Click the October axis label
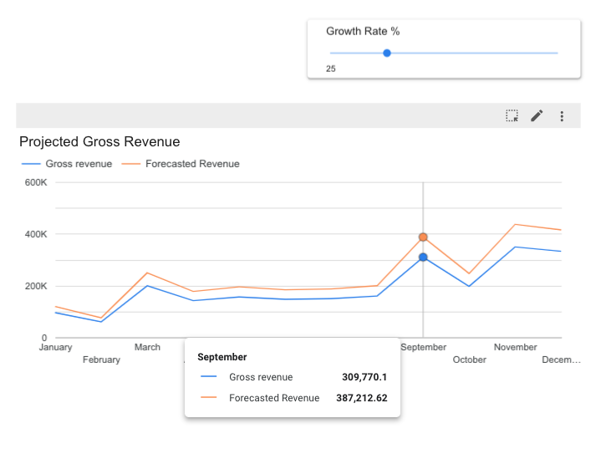Viewport: 606px width, 449px height. pos(469,360)
